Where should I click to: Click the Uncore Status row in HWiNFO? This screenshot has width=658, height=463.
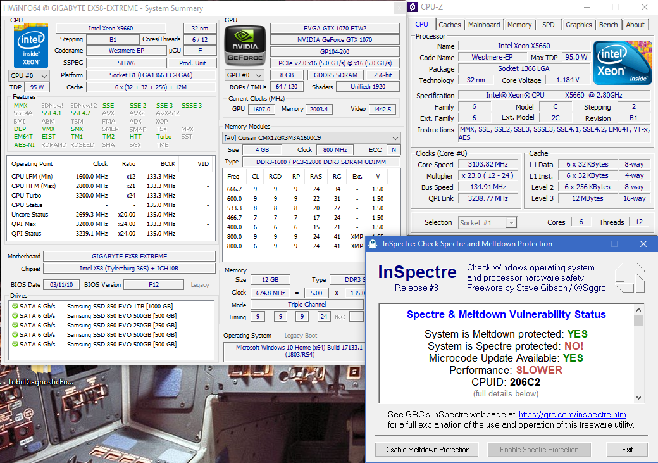click(x=110, y=214)
